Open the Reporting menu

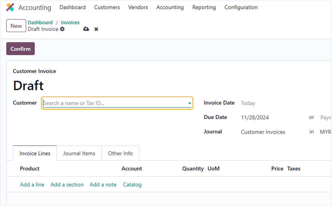pyautogui.click(x=204, y=7)
